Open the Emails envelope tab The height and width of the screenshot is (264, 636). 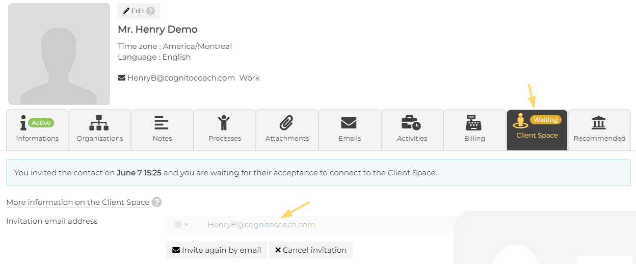pyautogui.click(x=350, y=130)
